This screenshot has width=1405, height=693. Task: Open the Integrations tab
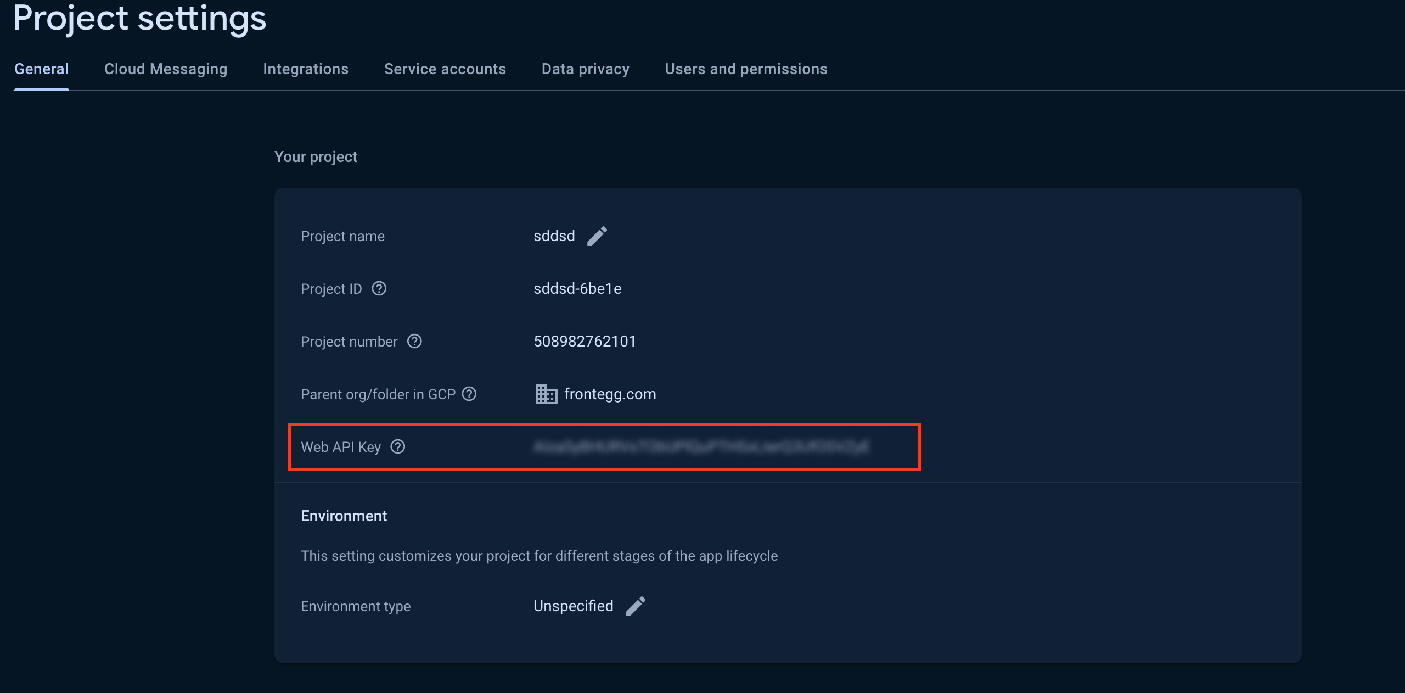point(305,69)
